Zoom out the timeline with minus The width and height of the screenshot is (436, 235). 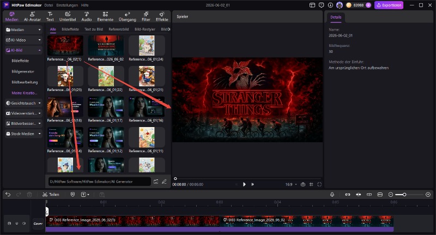click(x=390, y=195)
